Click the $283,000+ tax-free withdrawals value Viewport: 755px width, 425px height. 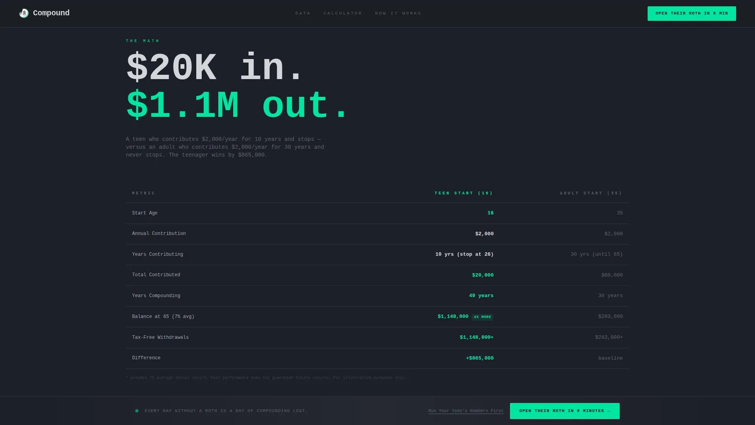pos(609,337)
